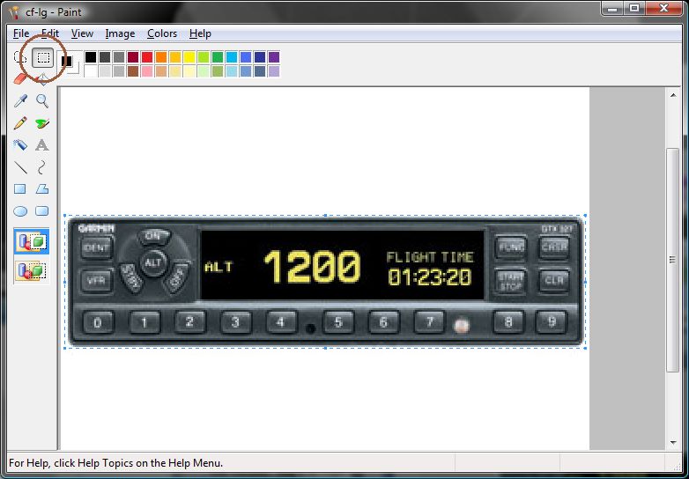Click the Paint app icon in title bar
Screen dimensions: 689x479
15,11
